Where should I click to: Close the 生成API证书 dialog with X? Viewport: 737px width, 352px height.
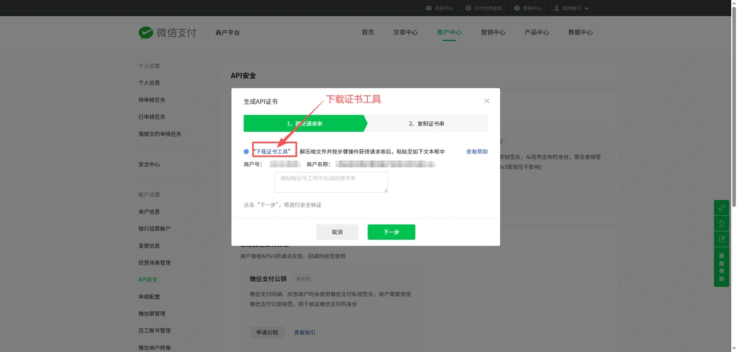(487, 101)
